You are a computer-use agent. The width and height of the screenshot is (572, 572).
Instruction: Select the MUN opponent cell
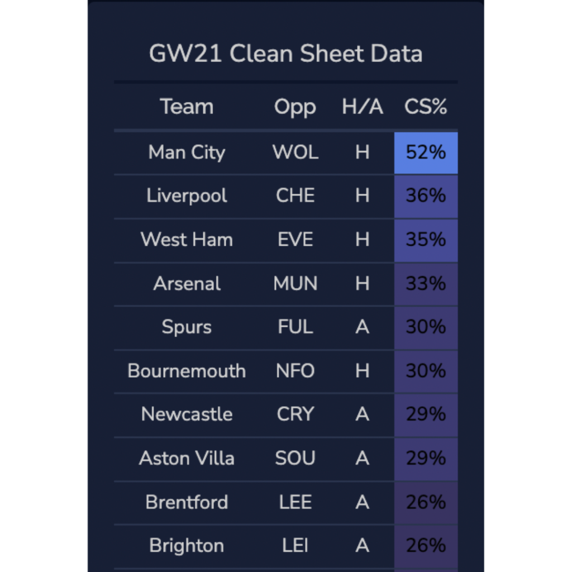295,283
